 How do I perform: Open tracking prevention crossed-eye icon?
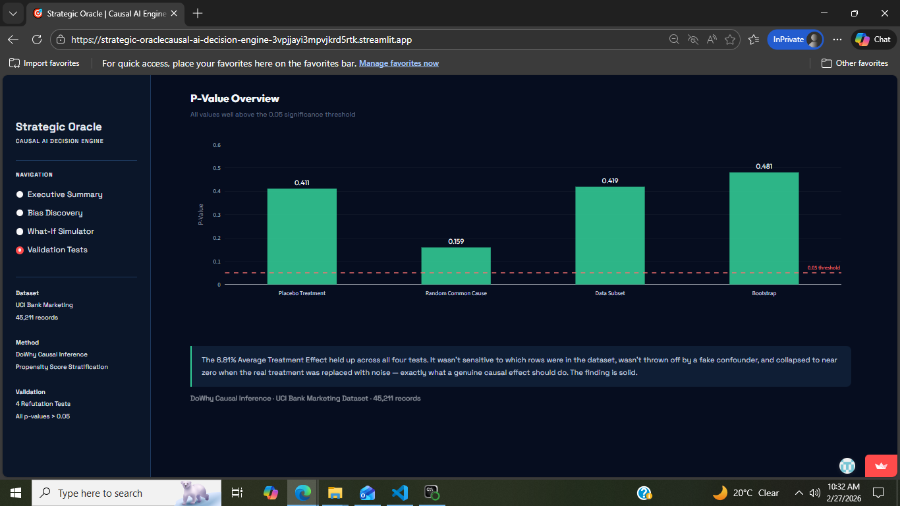[x=692, y=40]
